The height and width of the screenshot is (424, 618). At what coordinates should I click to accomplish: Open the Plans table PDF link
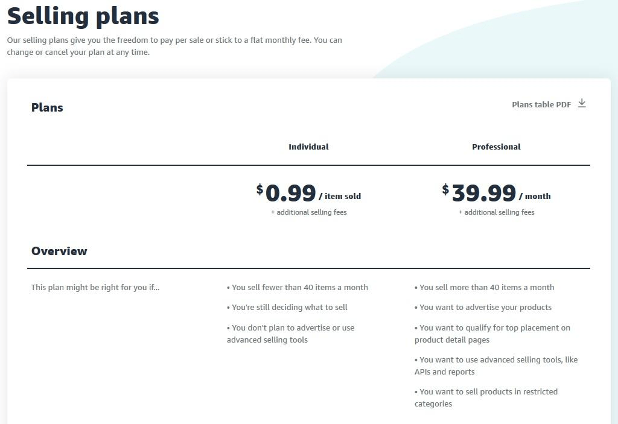click(541, 104)
